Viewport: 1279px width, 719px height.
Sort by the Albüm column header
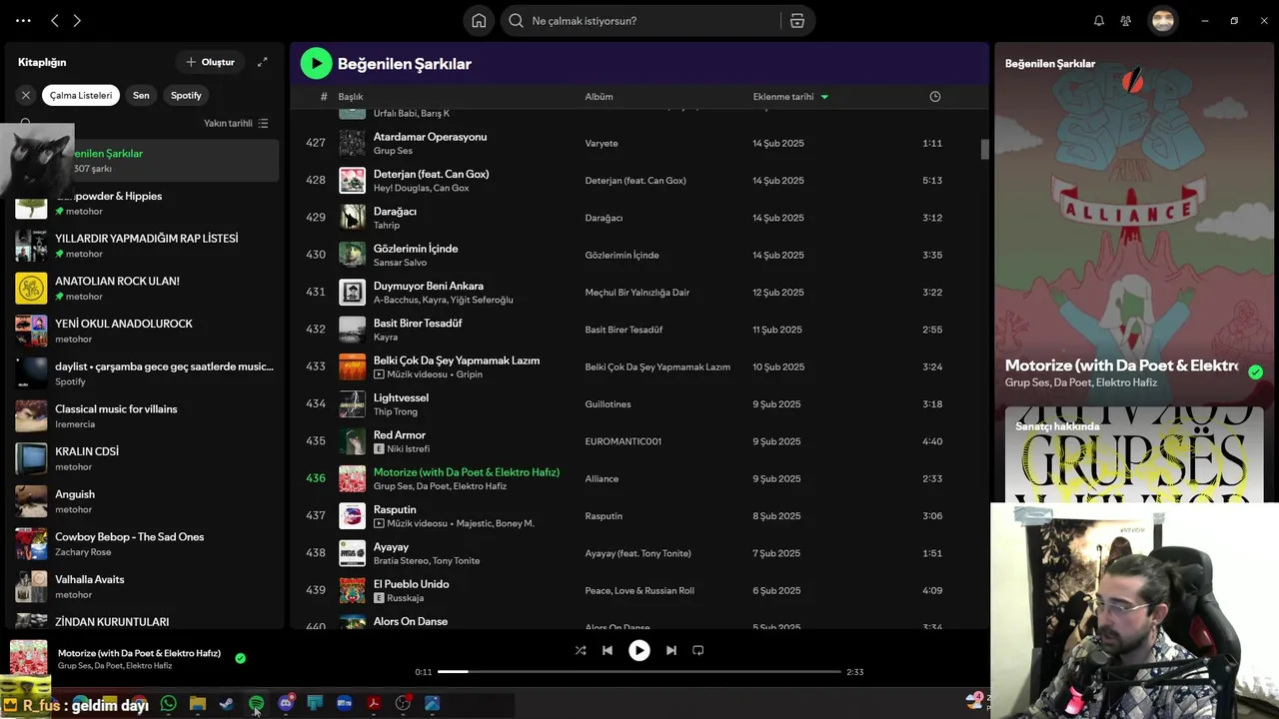pyautogui.click(x=599, y=97)
